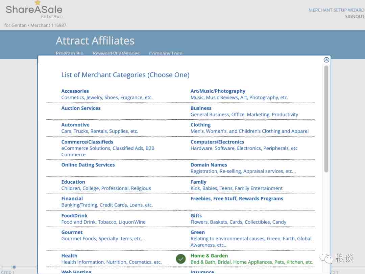Click 'Food and Drink, Tobacco, Liquor/Wine' text
Image resolution: width=365 pixels, height=274 pixels.
pyautogui.click(x=103, y=222)
